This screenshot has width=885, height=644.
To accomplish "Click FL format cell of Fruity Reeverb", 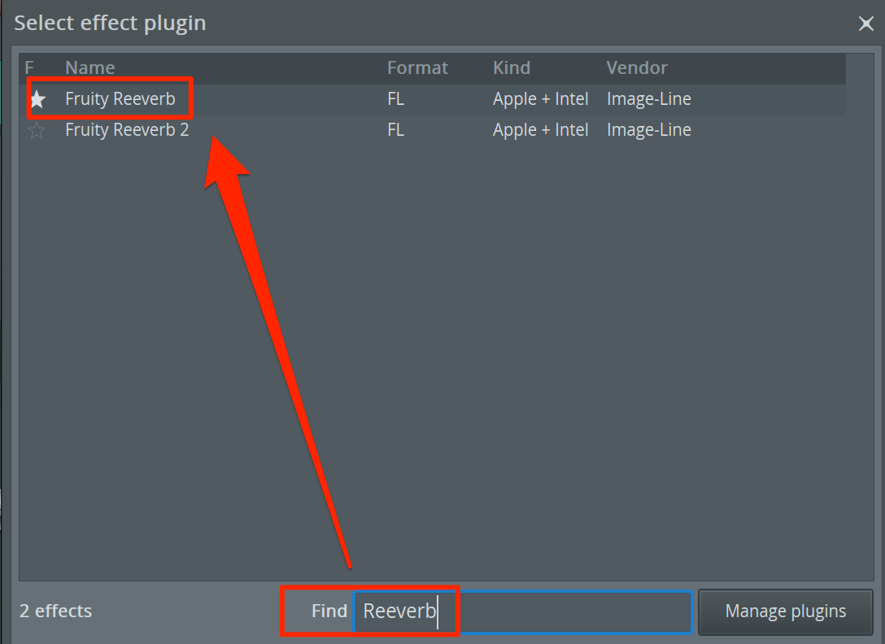I will 395,98.
